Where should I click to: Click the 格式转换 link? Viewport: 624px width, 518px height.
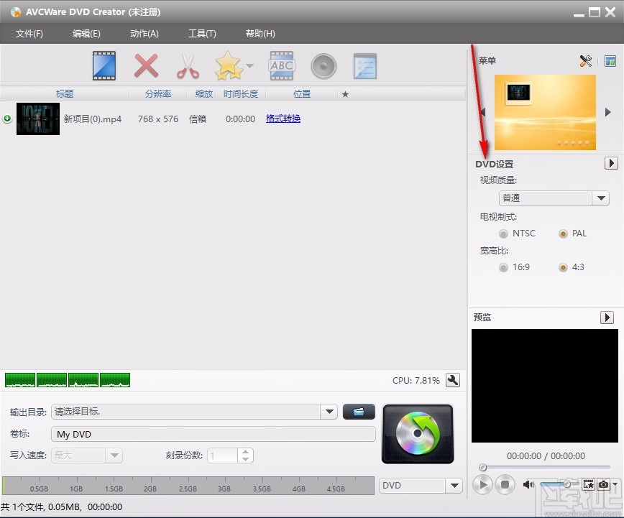[283, 118]
